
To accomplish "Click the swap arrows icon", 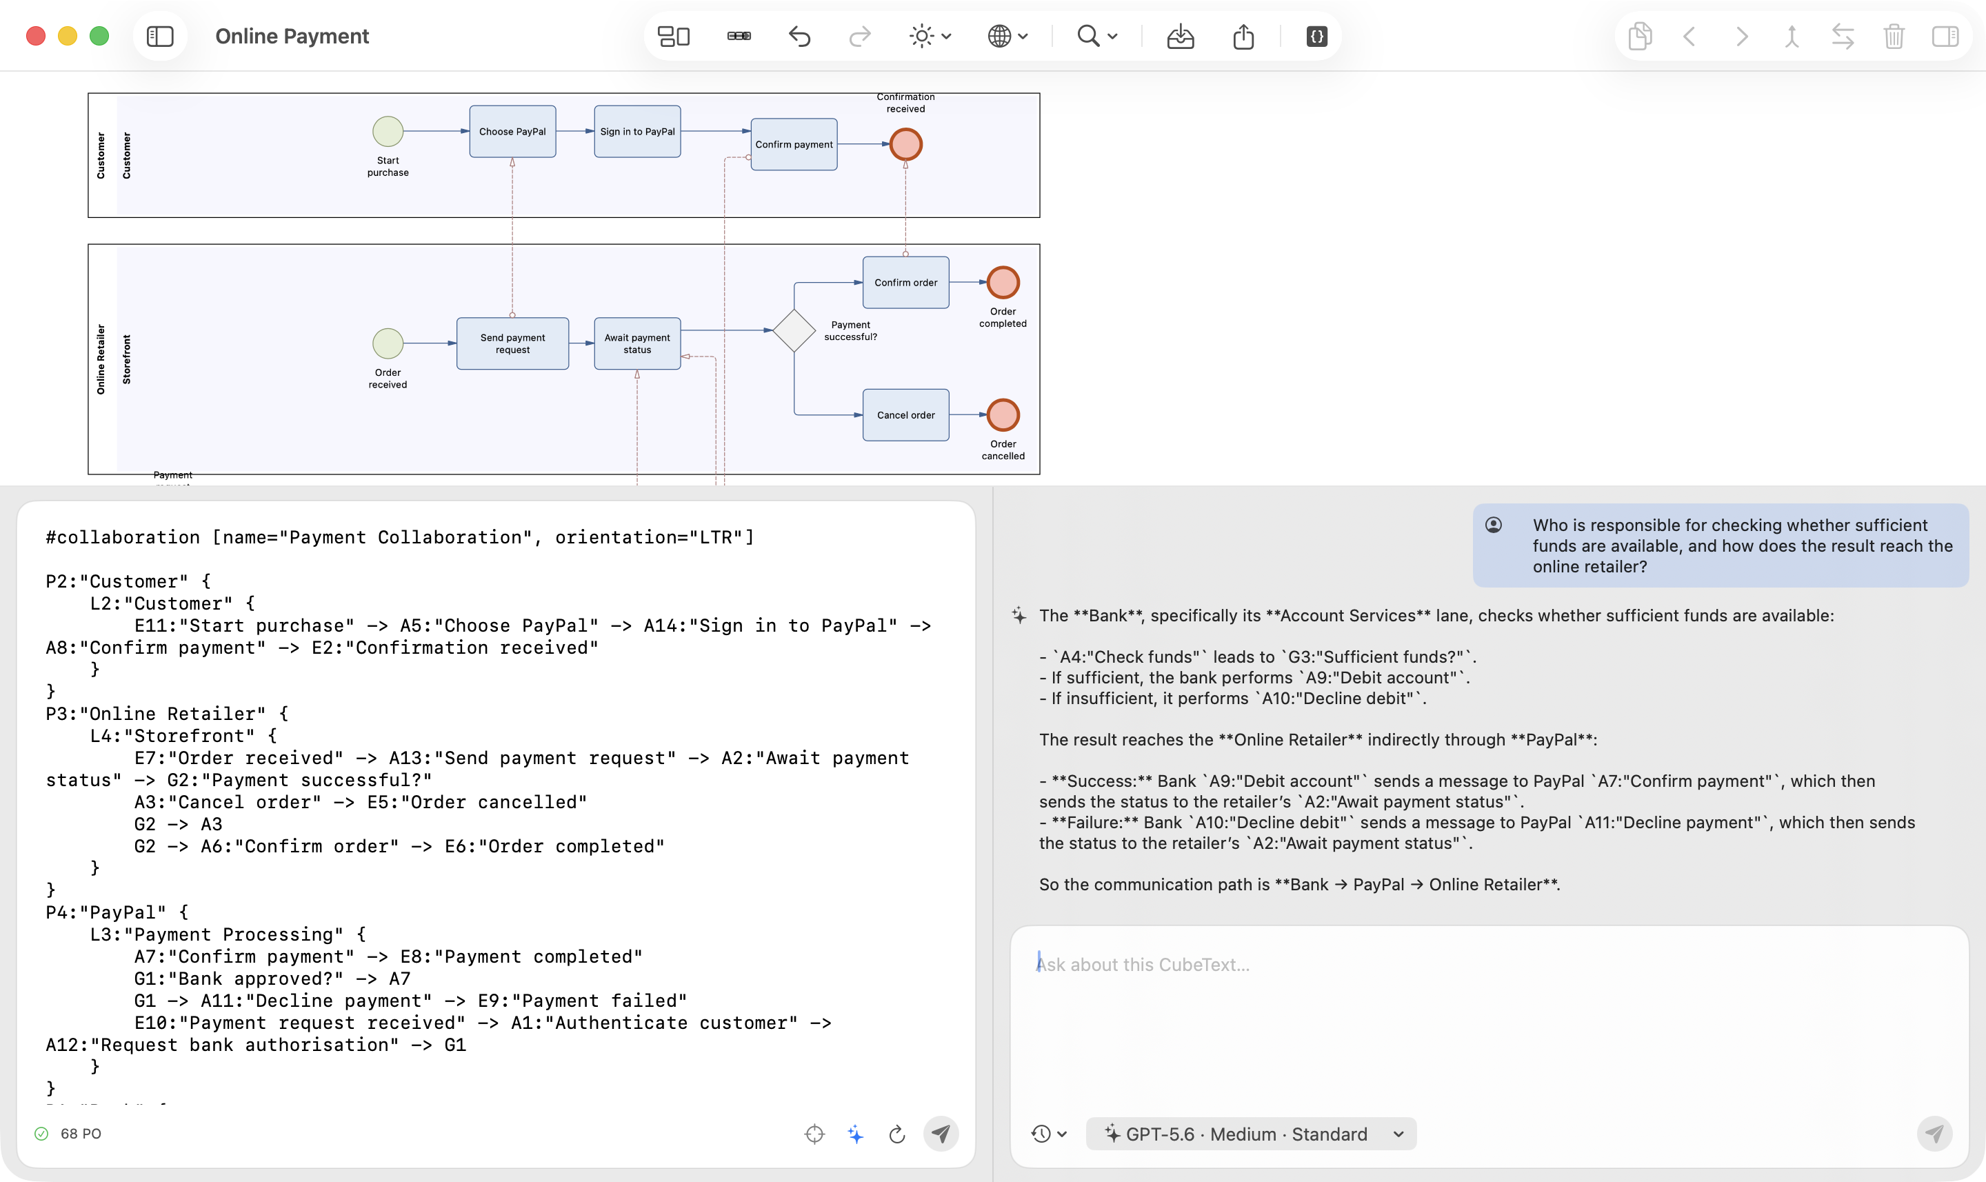I will (1843, 37).
